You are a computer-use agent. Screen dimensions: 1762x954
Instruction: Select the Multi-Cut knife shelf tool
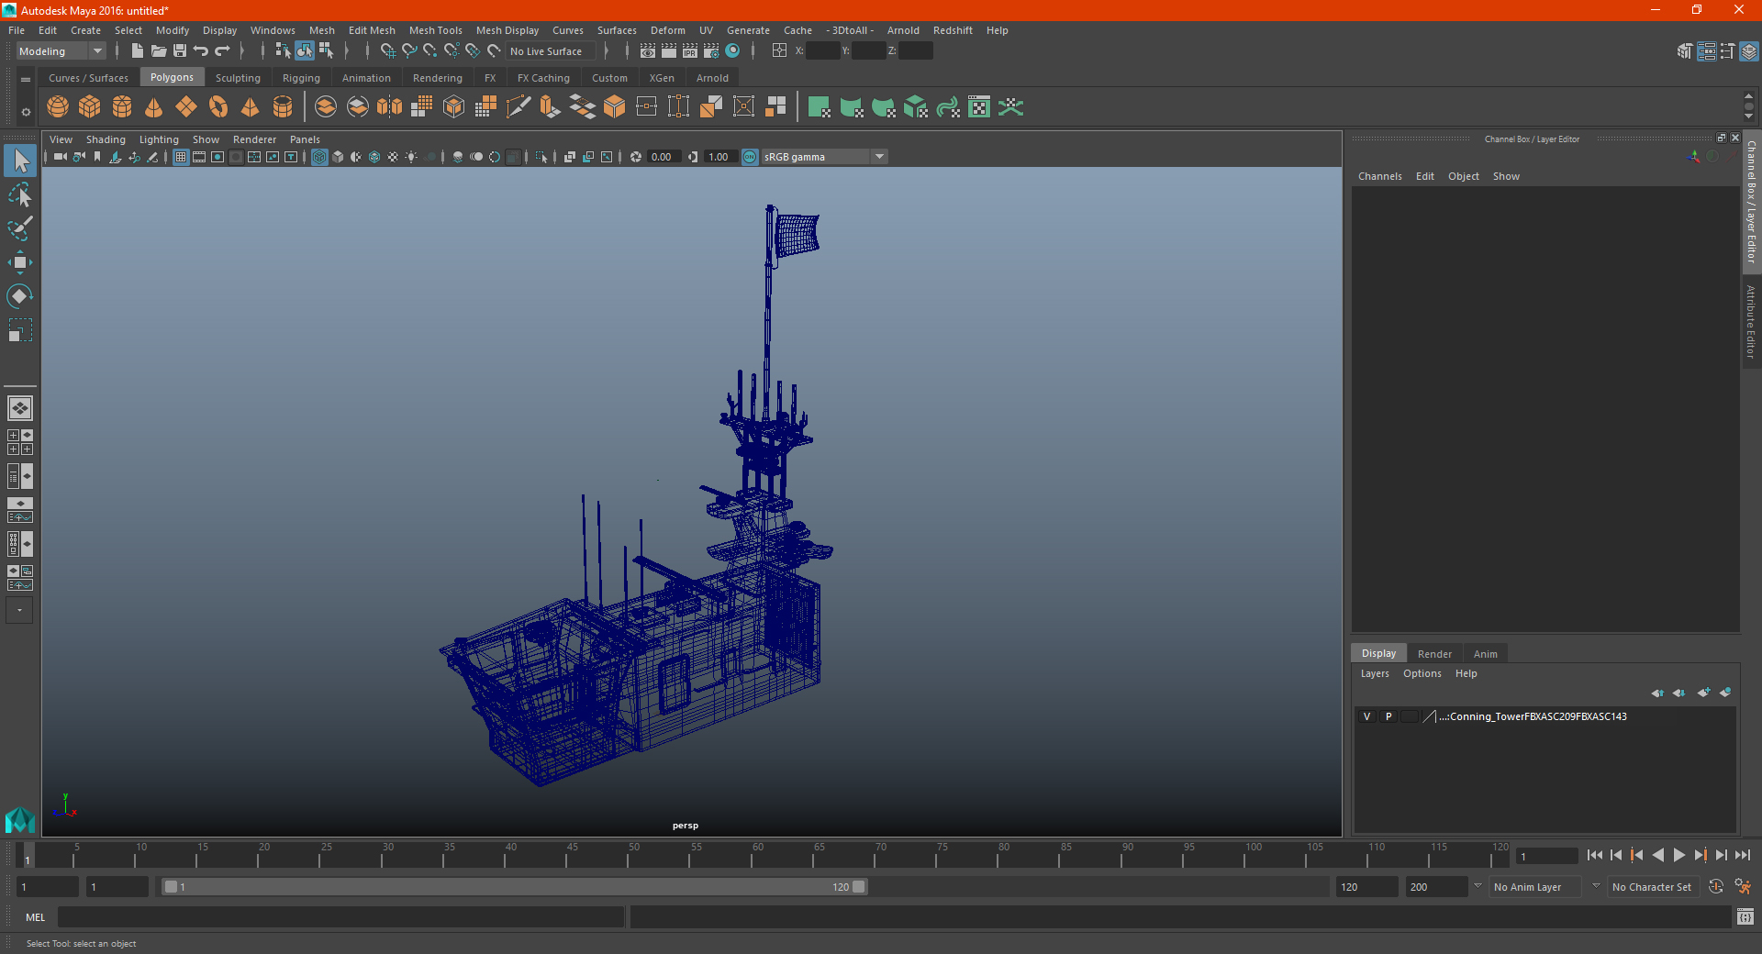(x=519, y=107)
